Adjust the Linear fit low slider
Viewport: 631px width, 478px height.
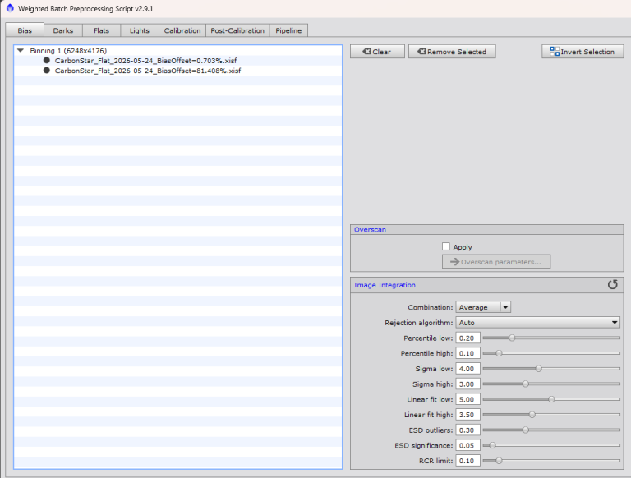pyautogui.click(x=551, y=399)
